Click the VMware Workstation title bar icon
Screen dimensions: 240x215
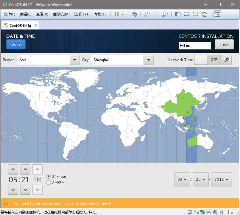[5, 4]
